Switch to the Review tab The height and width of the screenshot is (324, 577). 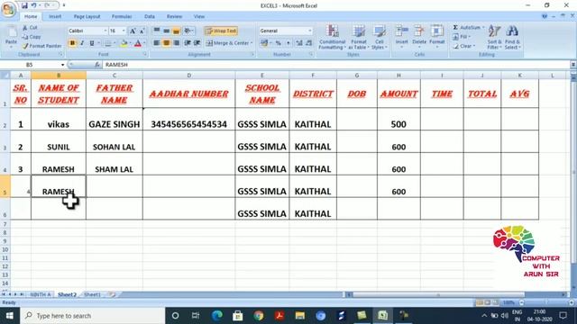pyautogui.click(x=174, y=16)
